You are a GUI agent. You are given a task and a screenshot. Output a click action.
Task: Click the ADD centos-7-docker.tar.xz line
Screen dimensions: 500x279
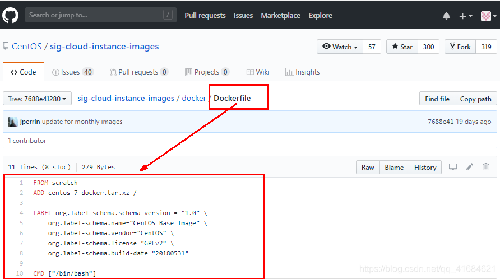85,193
